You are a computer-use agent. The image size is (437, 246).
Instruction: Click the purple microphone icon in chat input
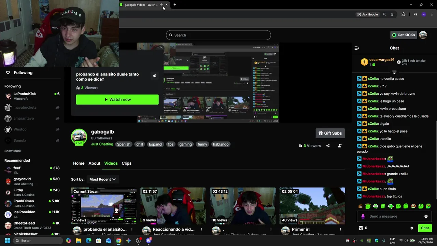pos(363,216)
